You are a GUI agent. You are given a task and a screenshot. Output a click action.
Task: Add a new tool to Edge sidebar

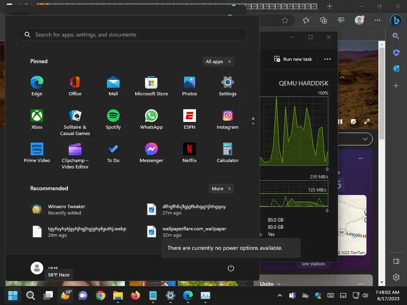pos(396,86)
